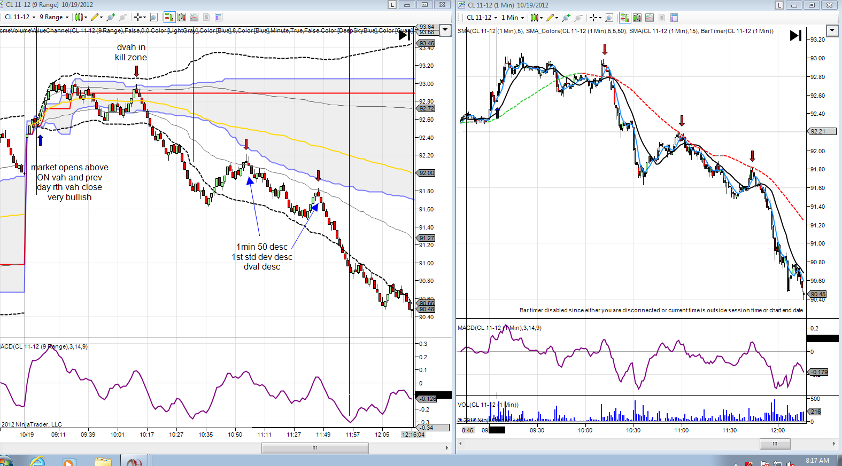Select drawing pencil tool in 9 Range chart
This screenshot has height=466, width=842.
(95, 18)
